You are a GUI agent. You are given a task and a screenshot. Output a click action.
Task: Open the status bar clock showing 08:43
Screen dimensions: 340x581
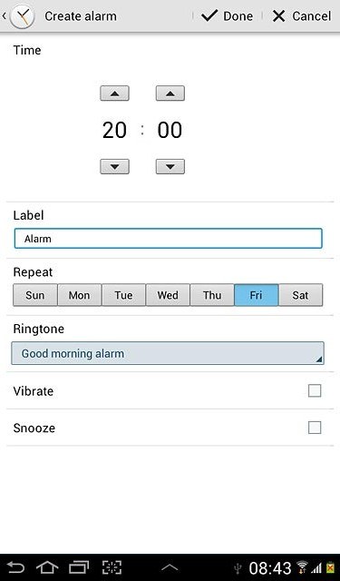tap(270, 567)
